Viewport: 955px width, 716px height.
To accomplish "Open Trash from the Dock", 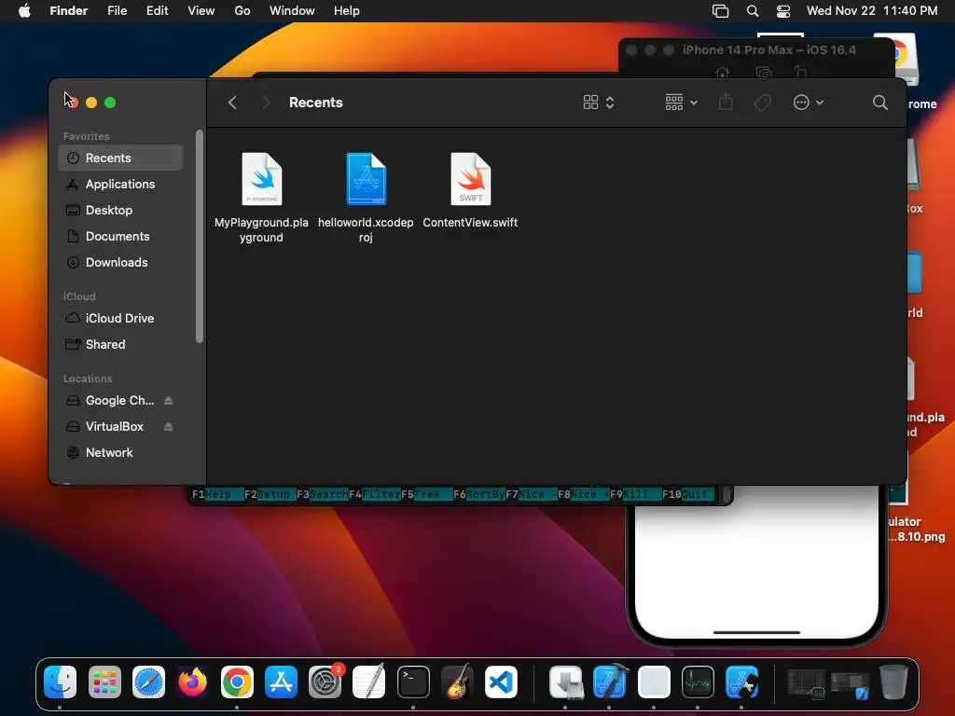I will [x=893, y=682].
